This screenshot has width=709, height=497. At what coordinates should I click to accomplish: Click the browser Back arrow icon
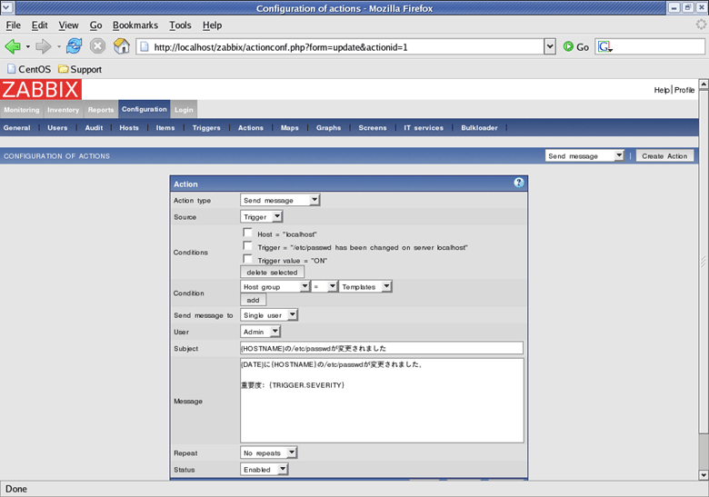point(13,46)
